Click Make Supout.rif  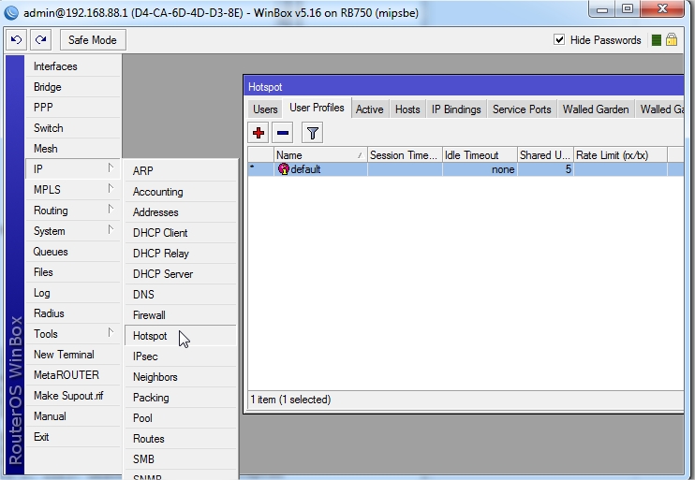pos(73,396)
